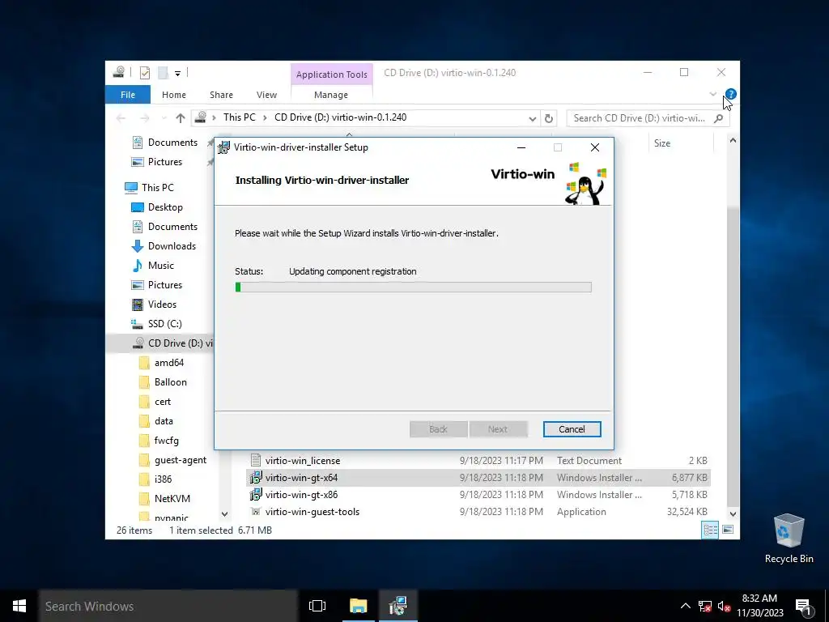
Task: Select pinned Pictures in Quick access
Action: pyautogui.click(x=165, y=162)
